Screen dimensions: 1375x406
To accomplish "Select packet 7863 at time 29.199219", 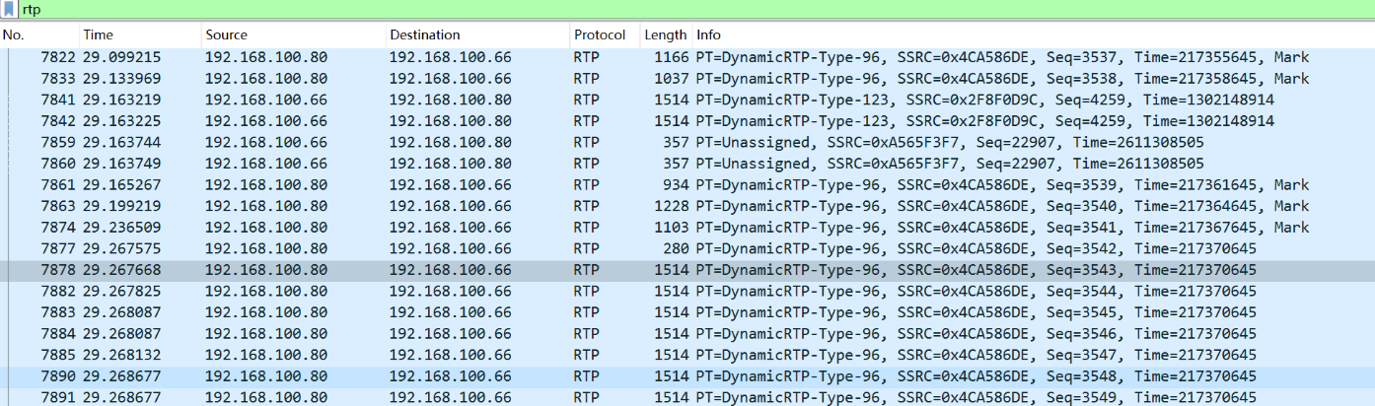I will 687,206.
